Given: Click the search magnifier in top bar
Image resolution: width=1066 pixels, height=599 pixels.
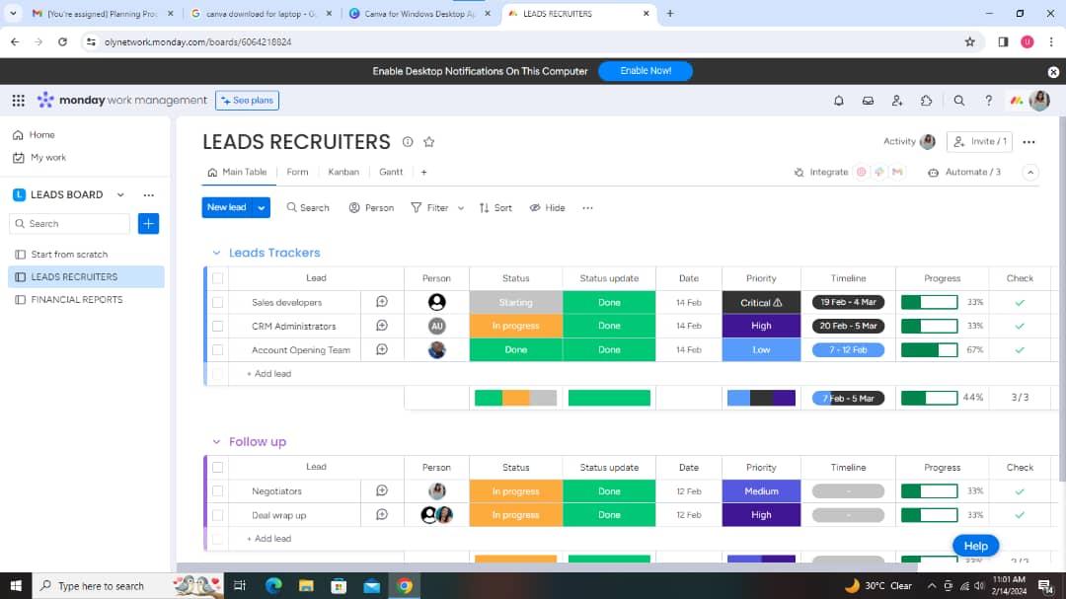Looking at the screenshot, I should (958, 101).
